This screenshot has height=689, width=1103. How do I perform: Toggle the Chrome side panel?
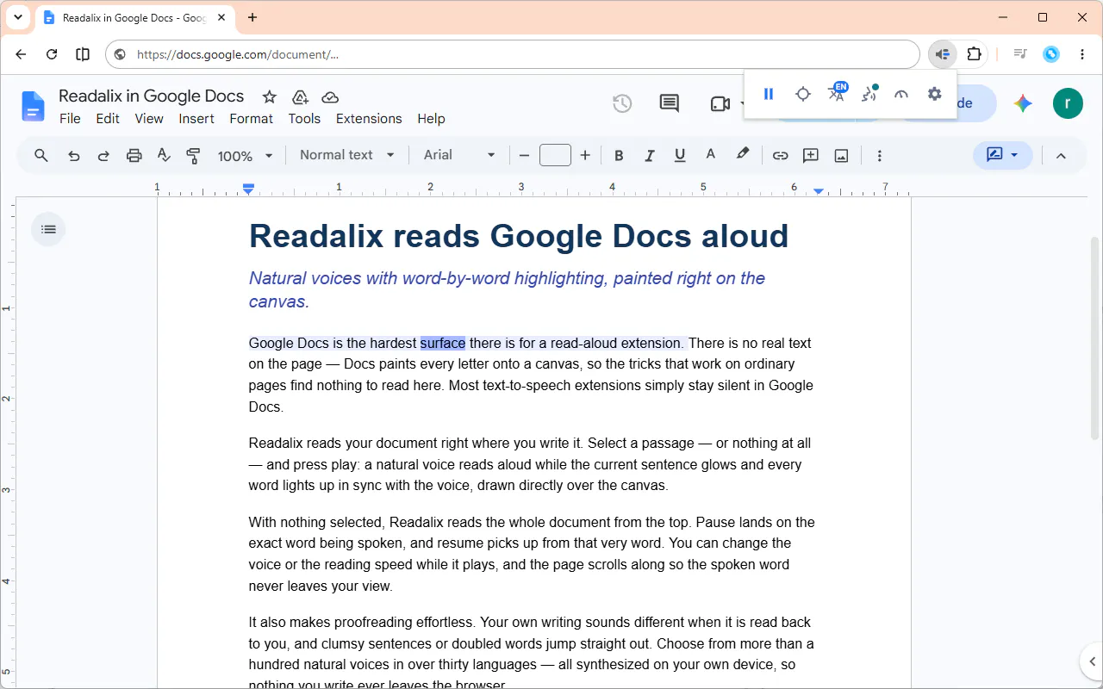pos(83,54)
